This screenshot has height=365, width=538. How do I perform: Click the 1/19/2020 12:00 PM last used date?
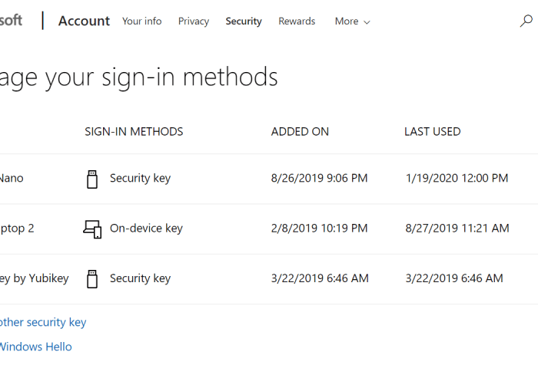coord(457,178)
